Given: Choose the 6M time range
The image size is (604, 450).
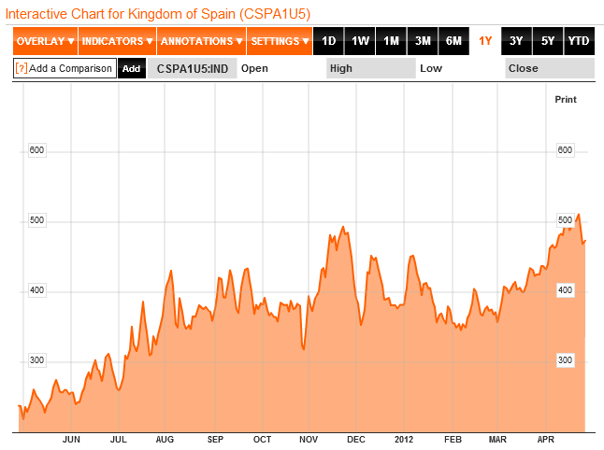Looking at the screenshot, I should (453, 41).
